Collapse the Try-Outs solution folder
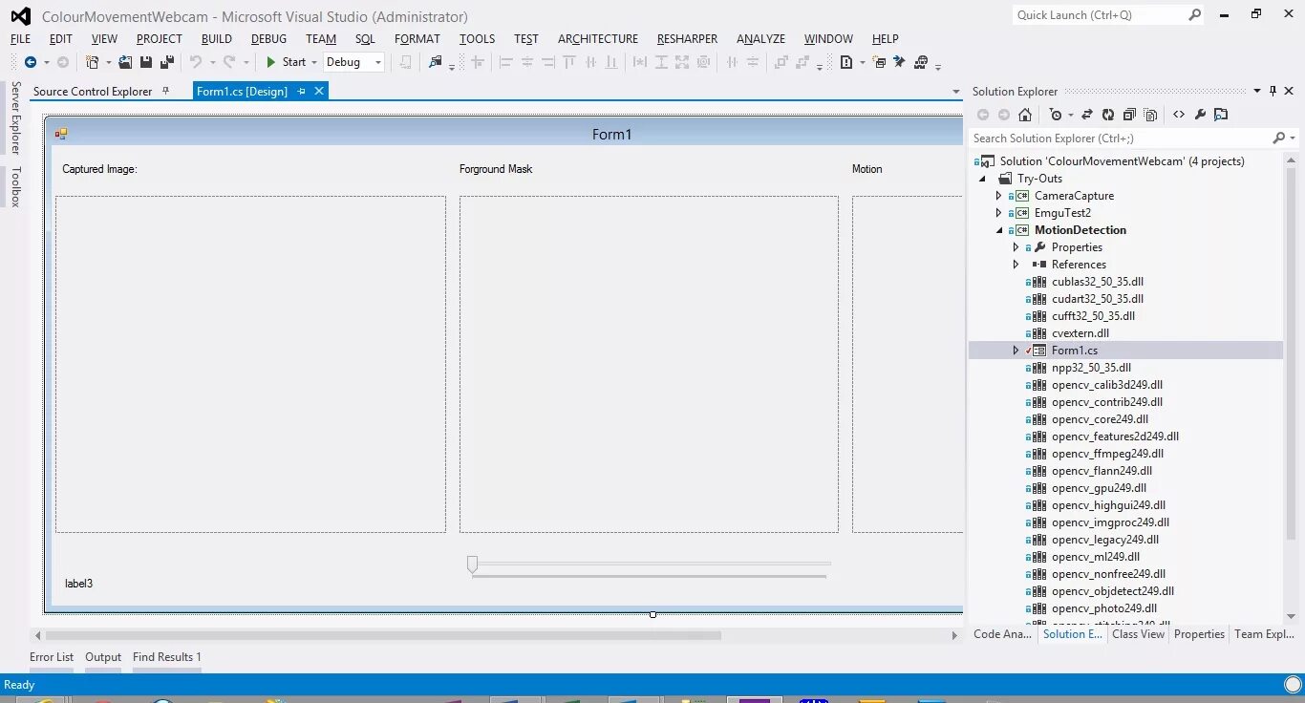Screen dimensions: 1305x703 tap(983, 179)
